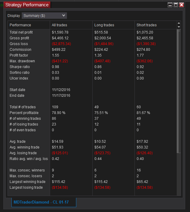Select the Max. drawdown value for All trades

click(60, 61)
